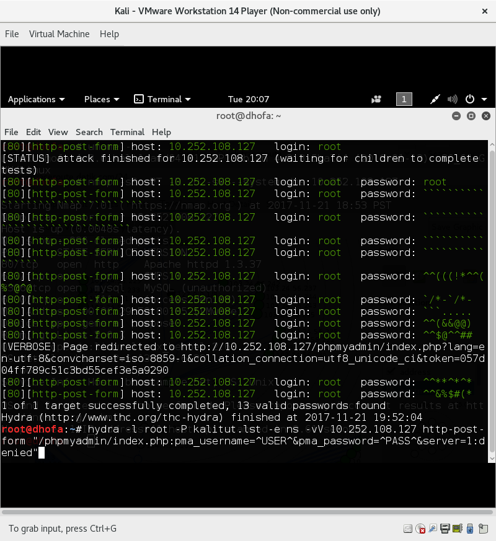The height and width of the screenshot is (541, 496).
Task: Click the password value `/*-`/*-
Action: [x=448, y=300]
